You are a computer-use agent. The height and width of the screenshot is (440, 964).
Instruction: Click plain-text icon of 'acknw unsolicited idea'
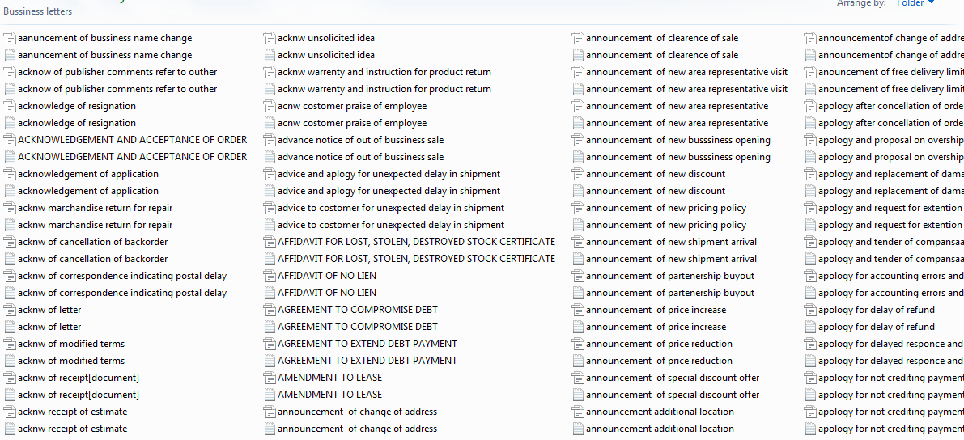pyautogui.click(x=270, y=55)
